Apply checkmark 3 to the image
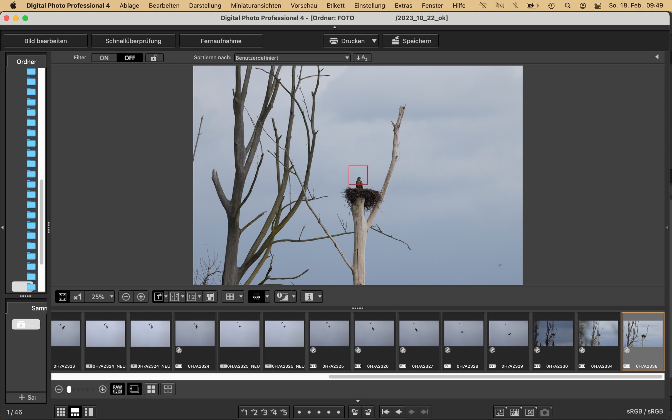The height and width of the screenshot is (420, 672). [x=264, y=412]
